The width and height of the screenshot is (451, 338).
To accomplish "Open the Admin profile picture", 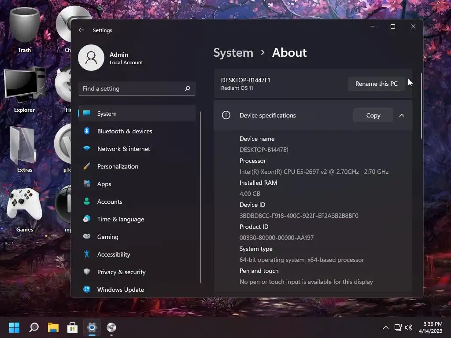I will click(x=91, y=58).
